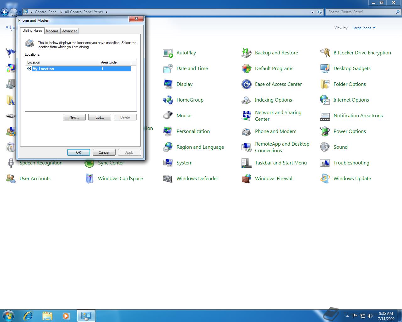Switch to the Modems tab
402x322 pixels.
click(52, 31)
